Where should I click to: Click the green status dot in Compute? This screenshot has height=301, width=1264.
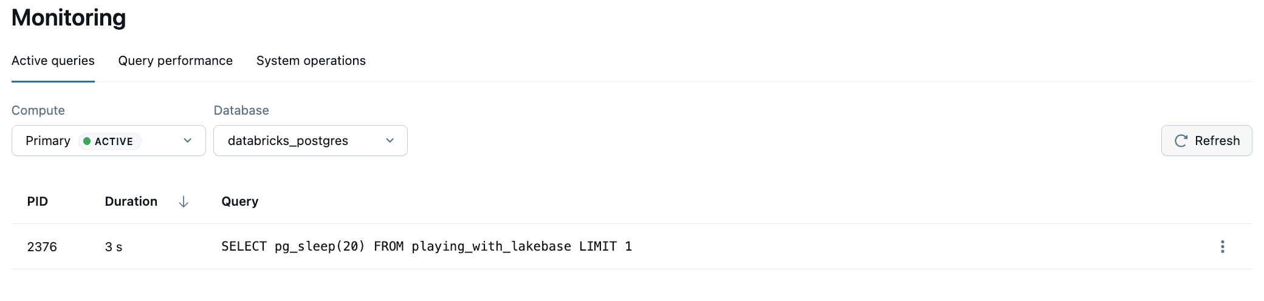87,141
